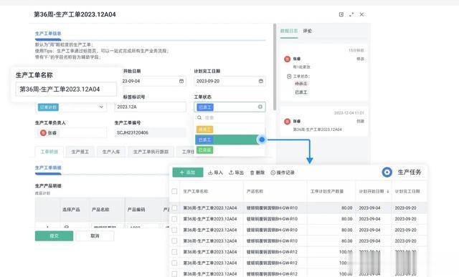Click the 删除 trash icon button
459x277 pixels.
click(x=257, y=172)
